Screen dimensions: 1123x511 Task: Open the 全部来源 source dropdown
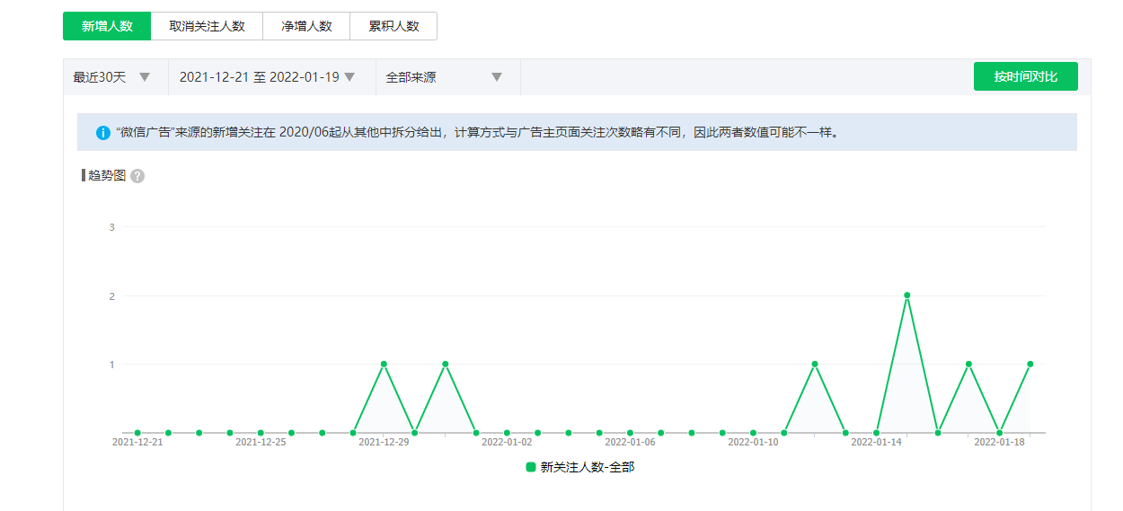coord(444,77)
